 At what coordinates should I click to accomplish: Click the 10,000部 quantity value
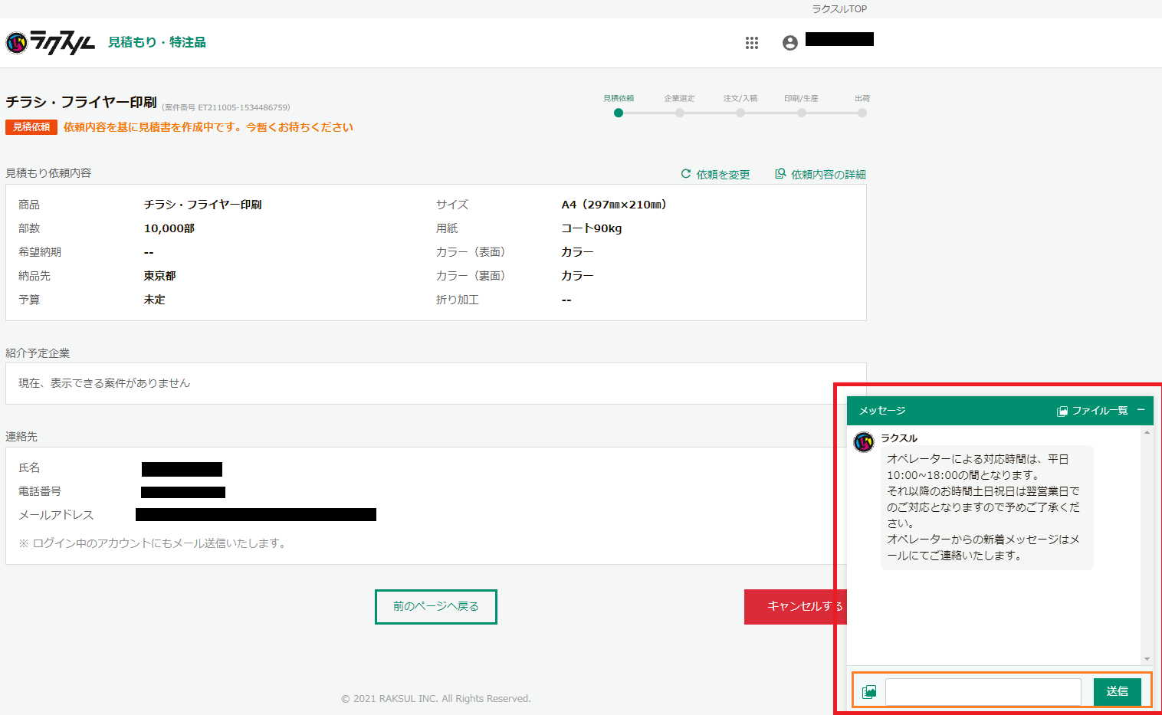pyautogui.click(x=169, y=228)
